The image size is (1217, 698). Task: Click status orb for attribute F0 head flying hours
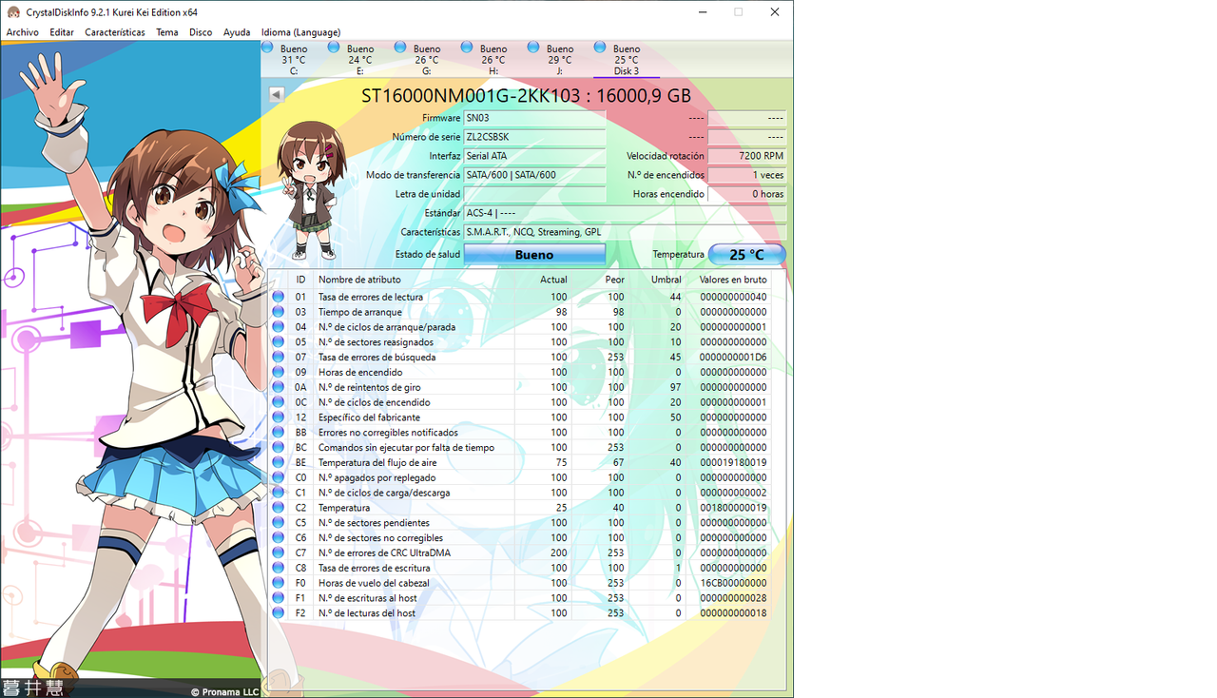279,583
